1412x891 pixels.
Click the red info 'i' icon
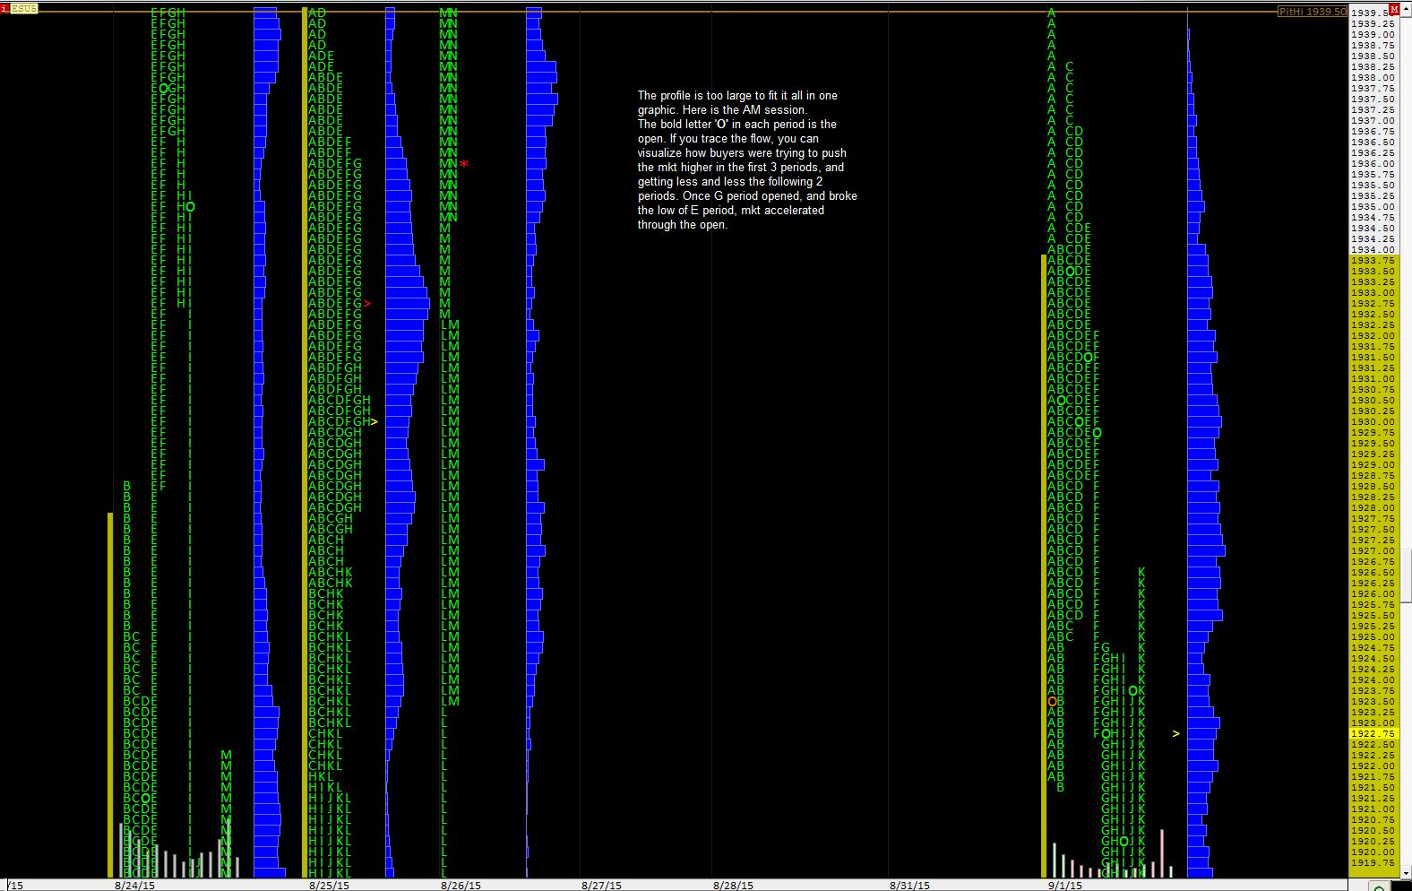[x=4, y=8]
